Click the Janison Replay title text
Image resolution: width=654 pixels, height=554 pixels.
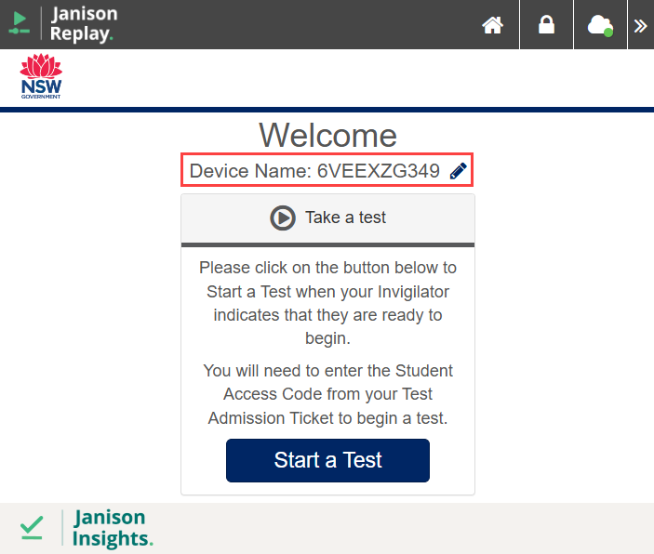coord(84,24)
